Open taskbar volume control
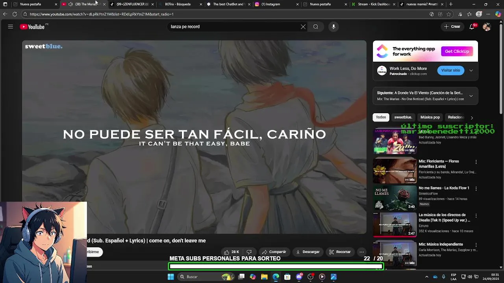The height and width of the screenshot is (283, 504). (x=470, y=277)
